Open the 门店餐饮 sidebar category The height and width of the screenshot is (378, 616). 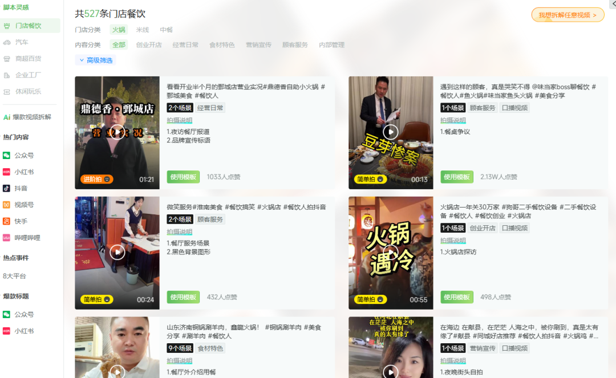30,26
